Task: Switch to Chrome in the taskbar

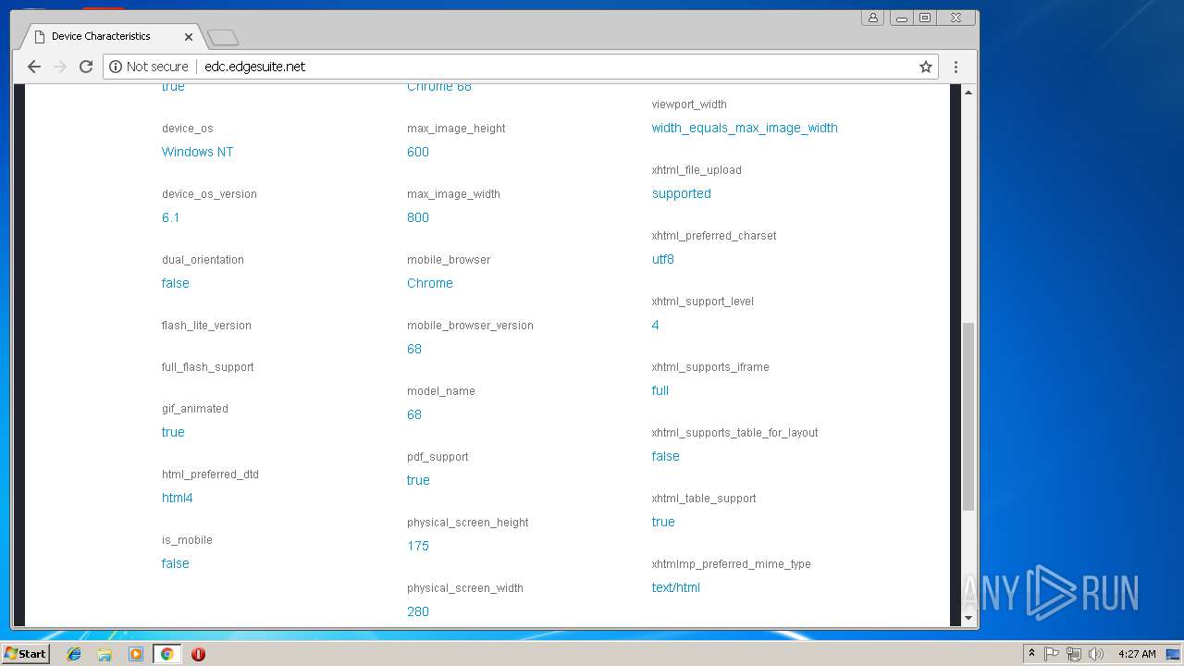Action: 166,654
